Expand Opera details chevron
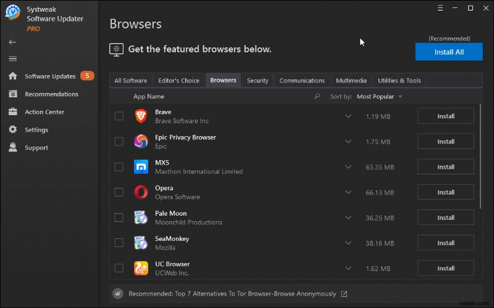The height and width of the screenshot is (308, 494). click(x=348, y=192)
